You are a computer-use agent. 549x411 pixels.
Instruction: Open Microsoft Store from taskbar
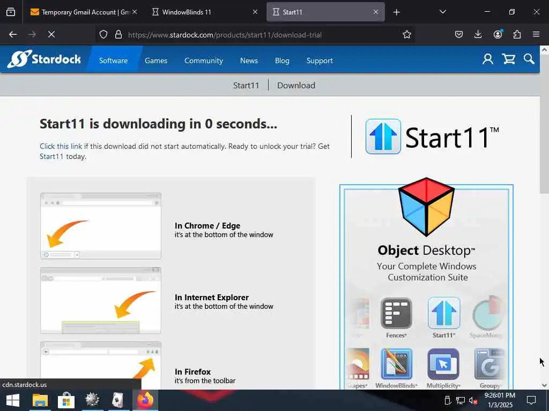pyautogui.click(x=66, y=400)
